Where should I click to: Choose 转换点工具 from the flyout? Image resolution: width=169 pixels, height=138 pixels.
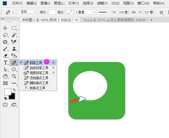tap(38, 88)
